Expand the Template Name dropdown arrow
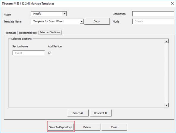 point(81,21)
